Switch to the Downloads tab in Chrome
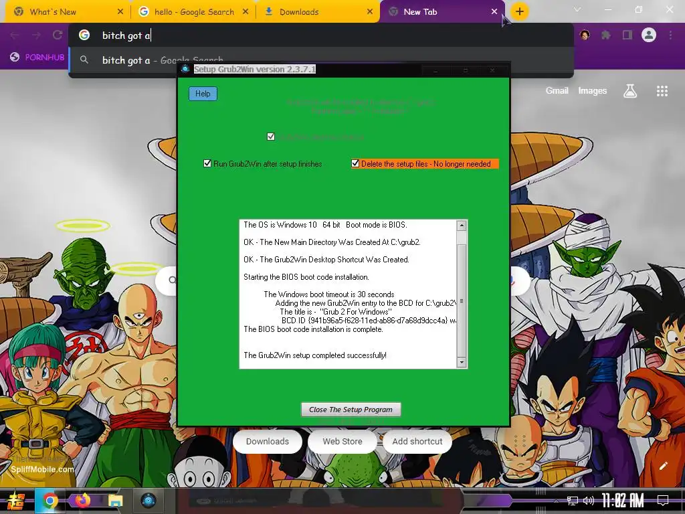685x514 pixels. (x=318, y=12)
